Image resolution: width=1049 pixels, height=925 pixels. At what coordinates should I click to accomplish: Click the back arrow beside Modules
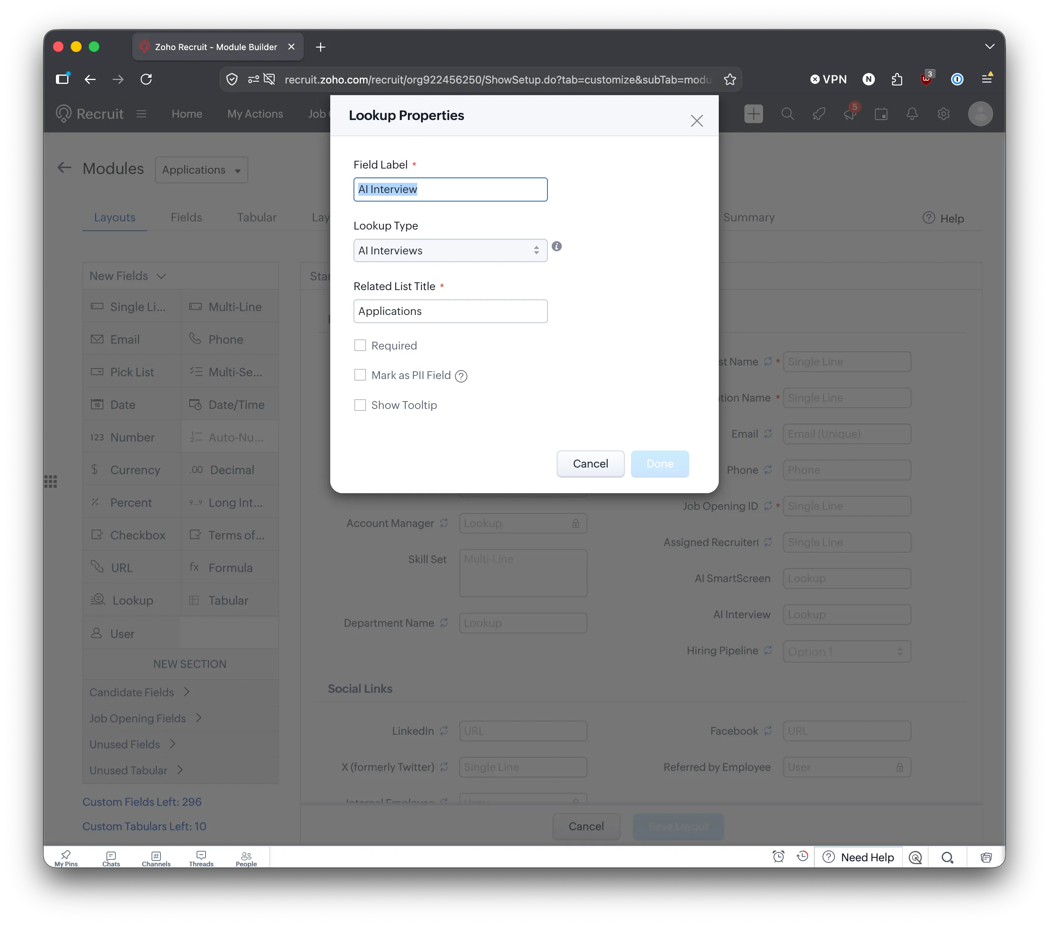(64, 168)
